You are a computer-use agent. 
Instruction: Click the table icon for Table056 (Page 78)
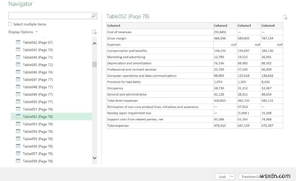coord(18,146)
